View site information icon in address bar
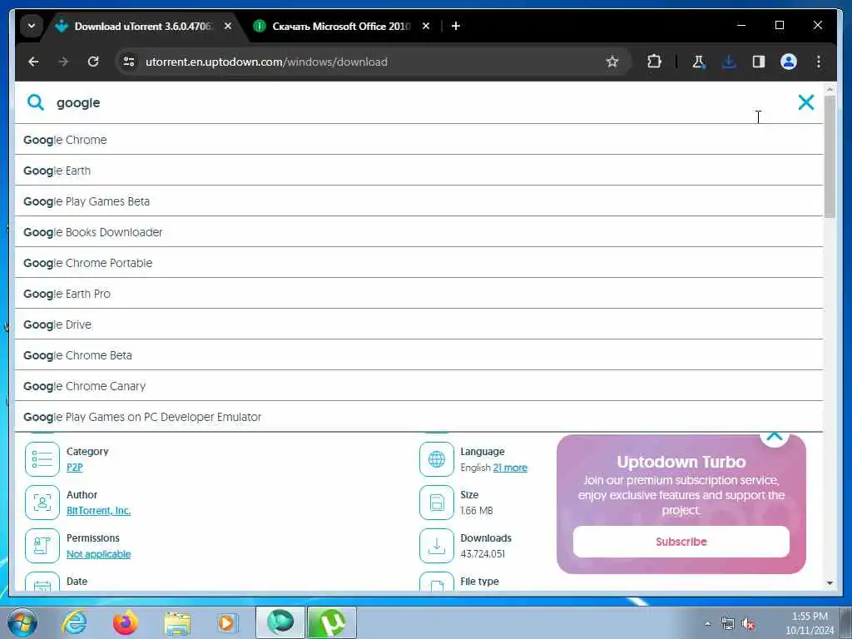The width and height of the screenshot is (852, 639). click(x=129, y=62)
